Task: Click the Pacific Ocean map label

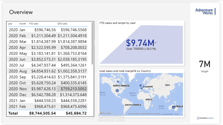Action: coord(103,94)
